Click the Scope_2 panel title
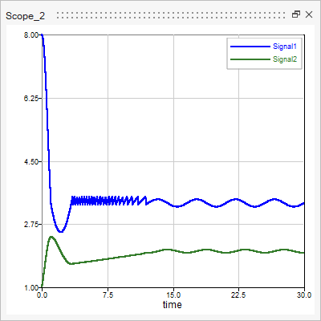321x321 pixels. (x=25, y=16)
